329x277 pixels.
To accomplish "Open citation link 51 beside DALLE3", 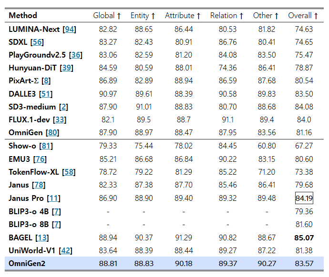I will (46, 94).
